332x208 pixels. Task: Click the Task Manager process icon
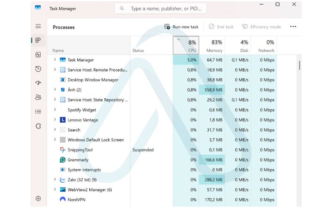[x=63, y=60]
